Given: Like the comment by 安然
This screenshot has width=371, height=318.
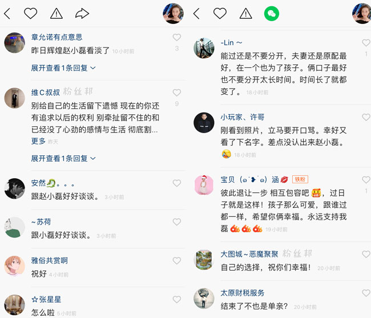Looking at the screenshot, I should click(x=177, y=183).
